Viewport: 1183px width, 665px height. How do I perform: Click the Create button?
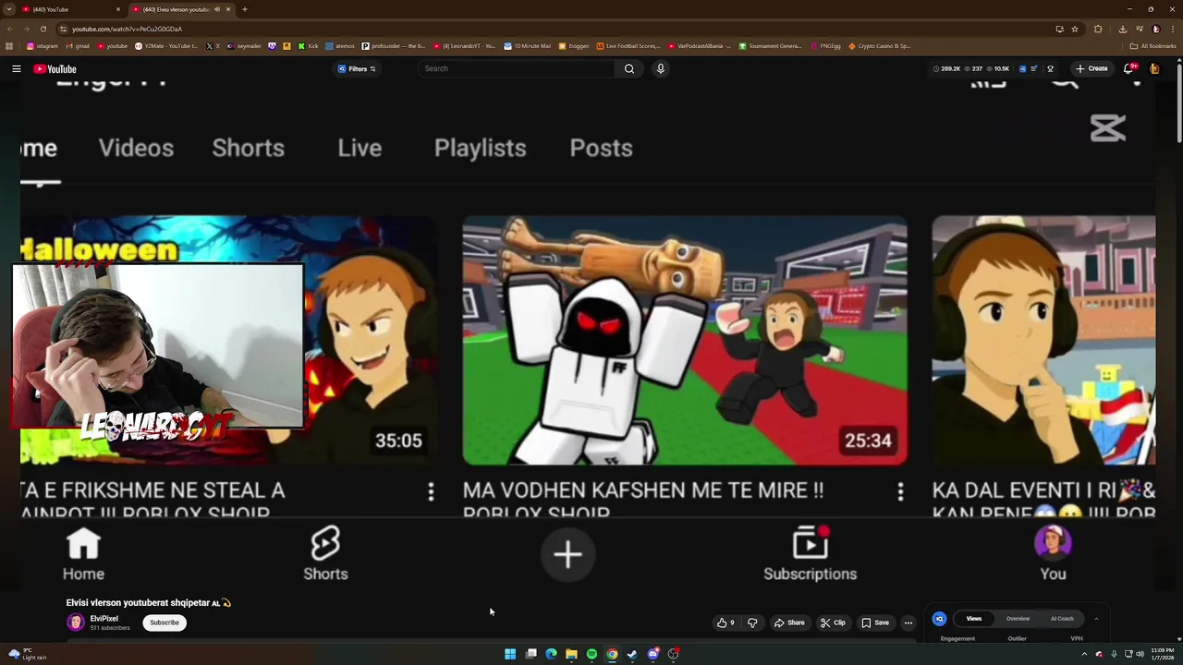click(1092, 68)
